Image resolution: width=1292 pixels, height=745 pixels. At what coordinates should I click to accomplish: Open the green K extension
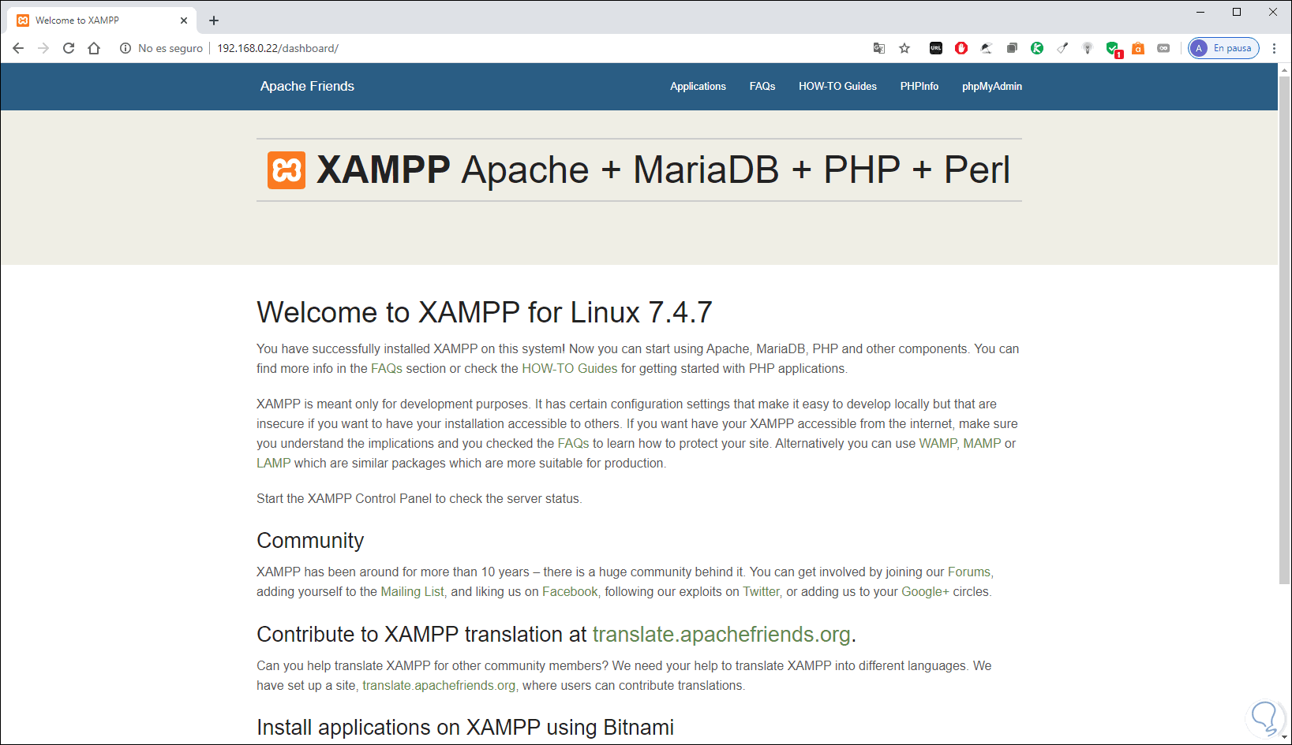(x=1037, y=48)
